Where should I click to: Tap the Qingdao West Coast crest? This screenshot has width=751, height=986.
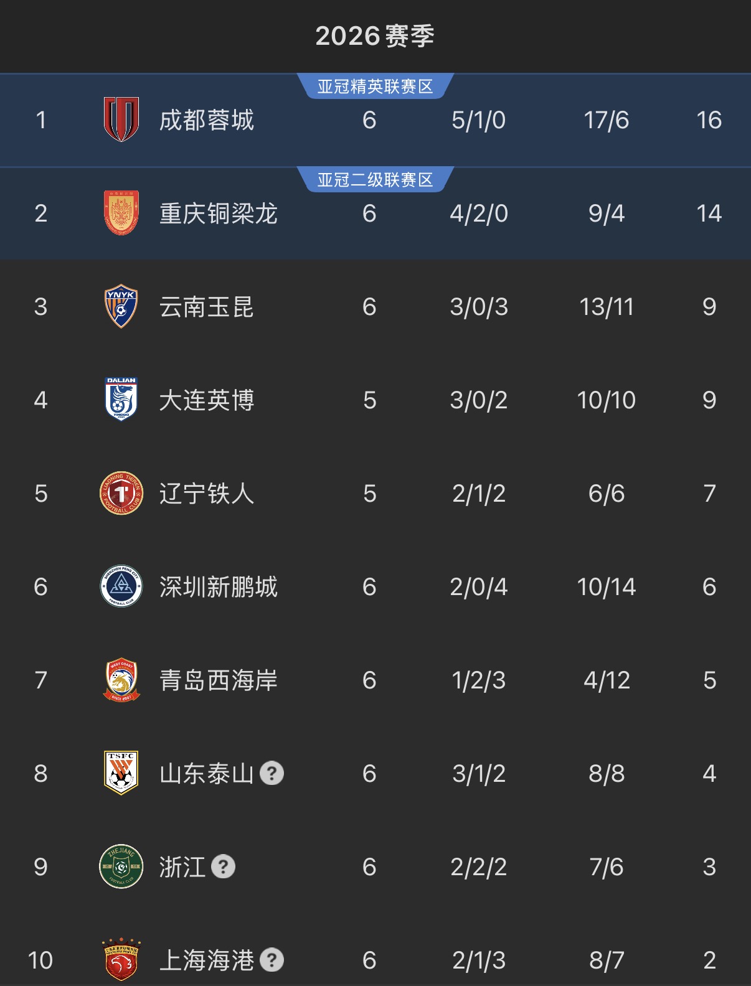coord(121,680)
